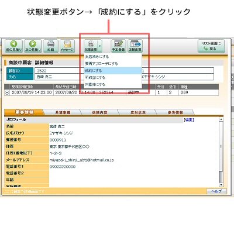Image resolution: width=234 pixels, height=234 pixels.
Task: Select the estimate row radio button
Action: point(7,92)
